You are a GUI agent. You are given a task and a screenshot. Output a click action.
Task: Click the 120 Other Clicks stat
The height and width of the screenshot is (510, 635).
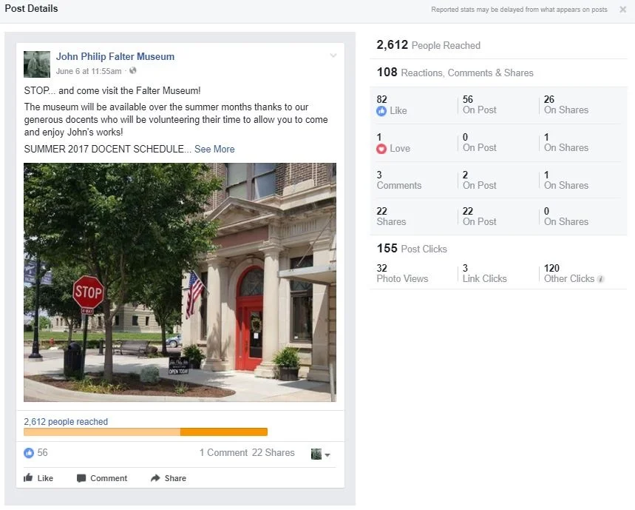569,273
